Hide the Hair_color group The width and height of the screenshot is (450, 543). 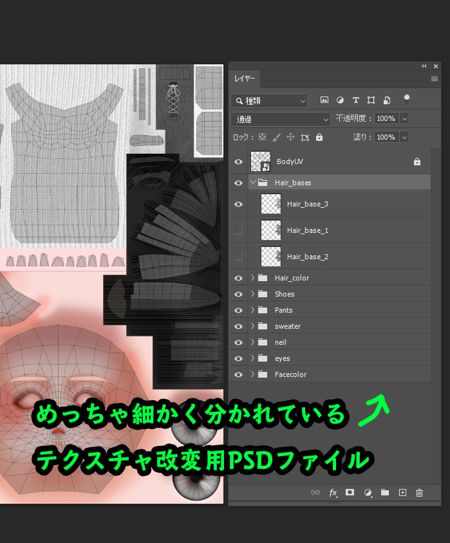[x=238, y=278]
